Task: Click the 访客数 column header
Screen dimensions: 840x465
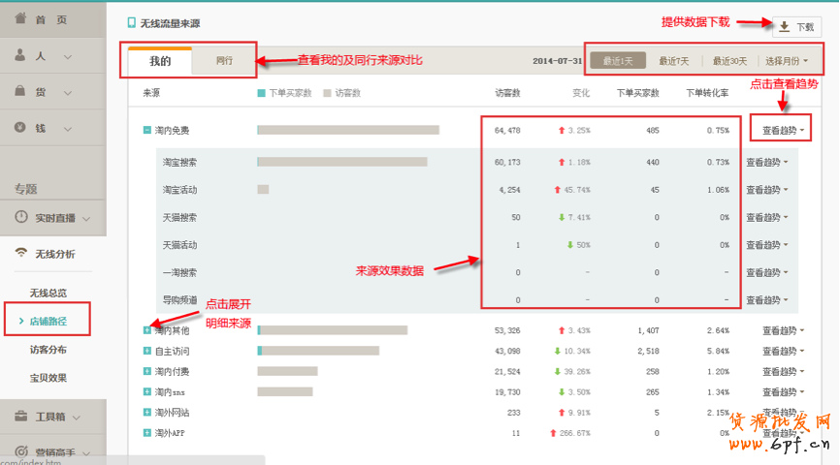Action: pyautogui.click(x=507, y=93)
